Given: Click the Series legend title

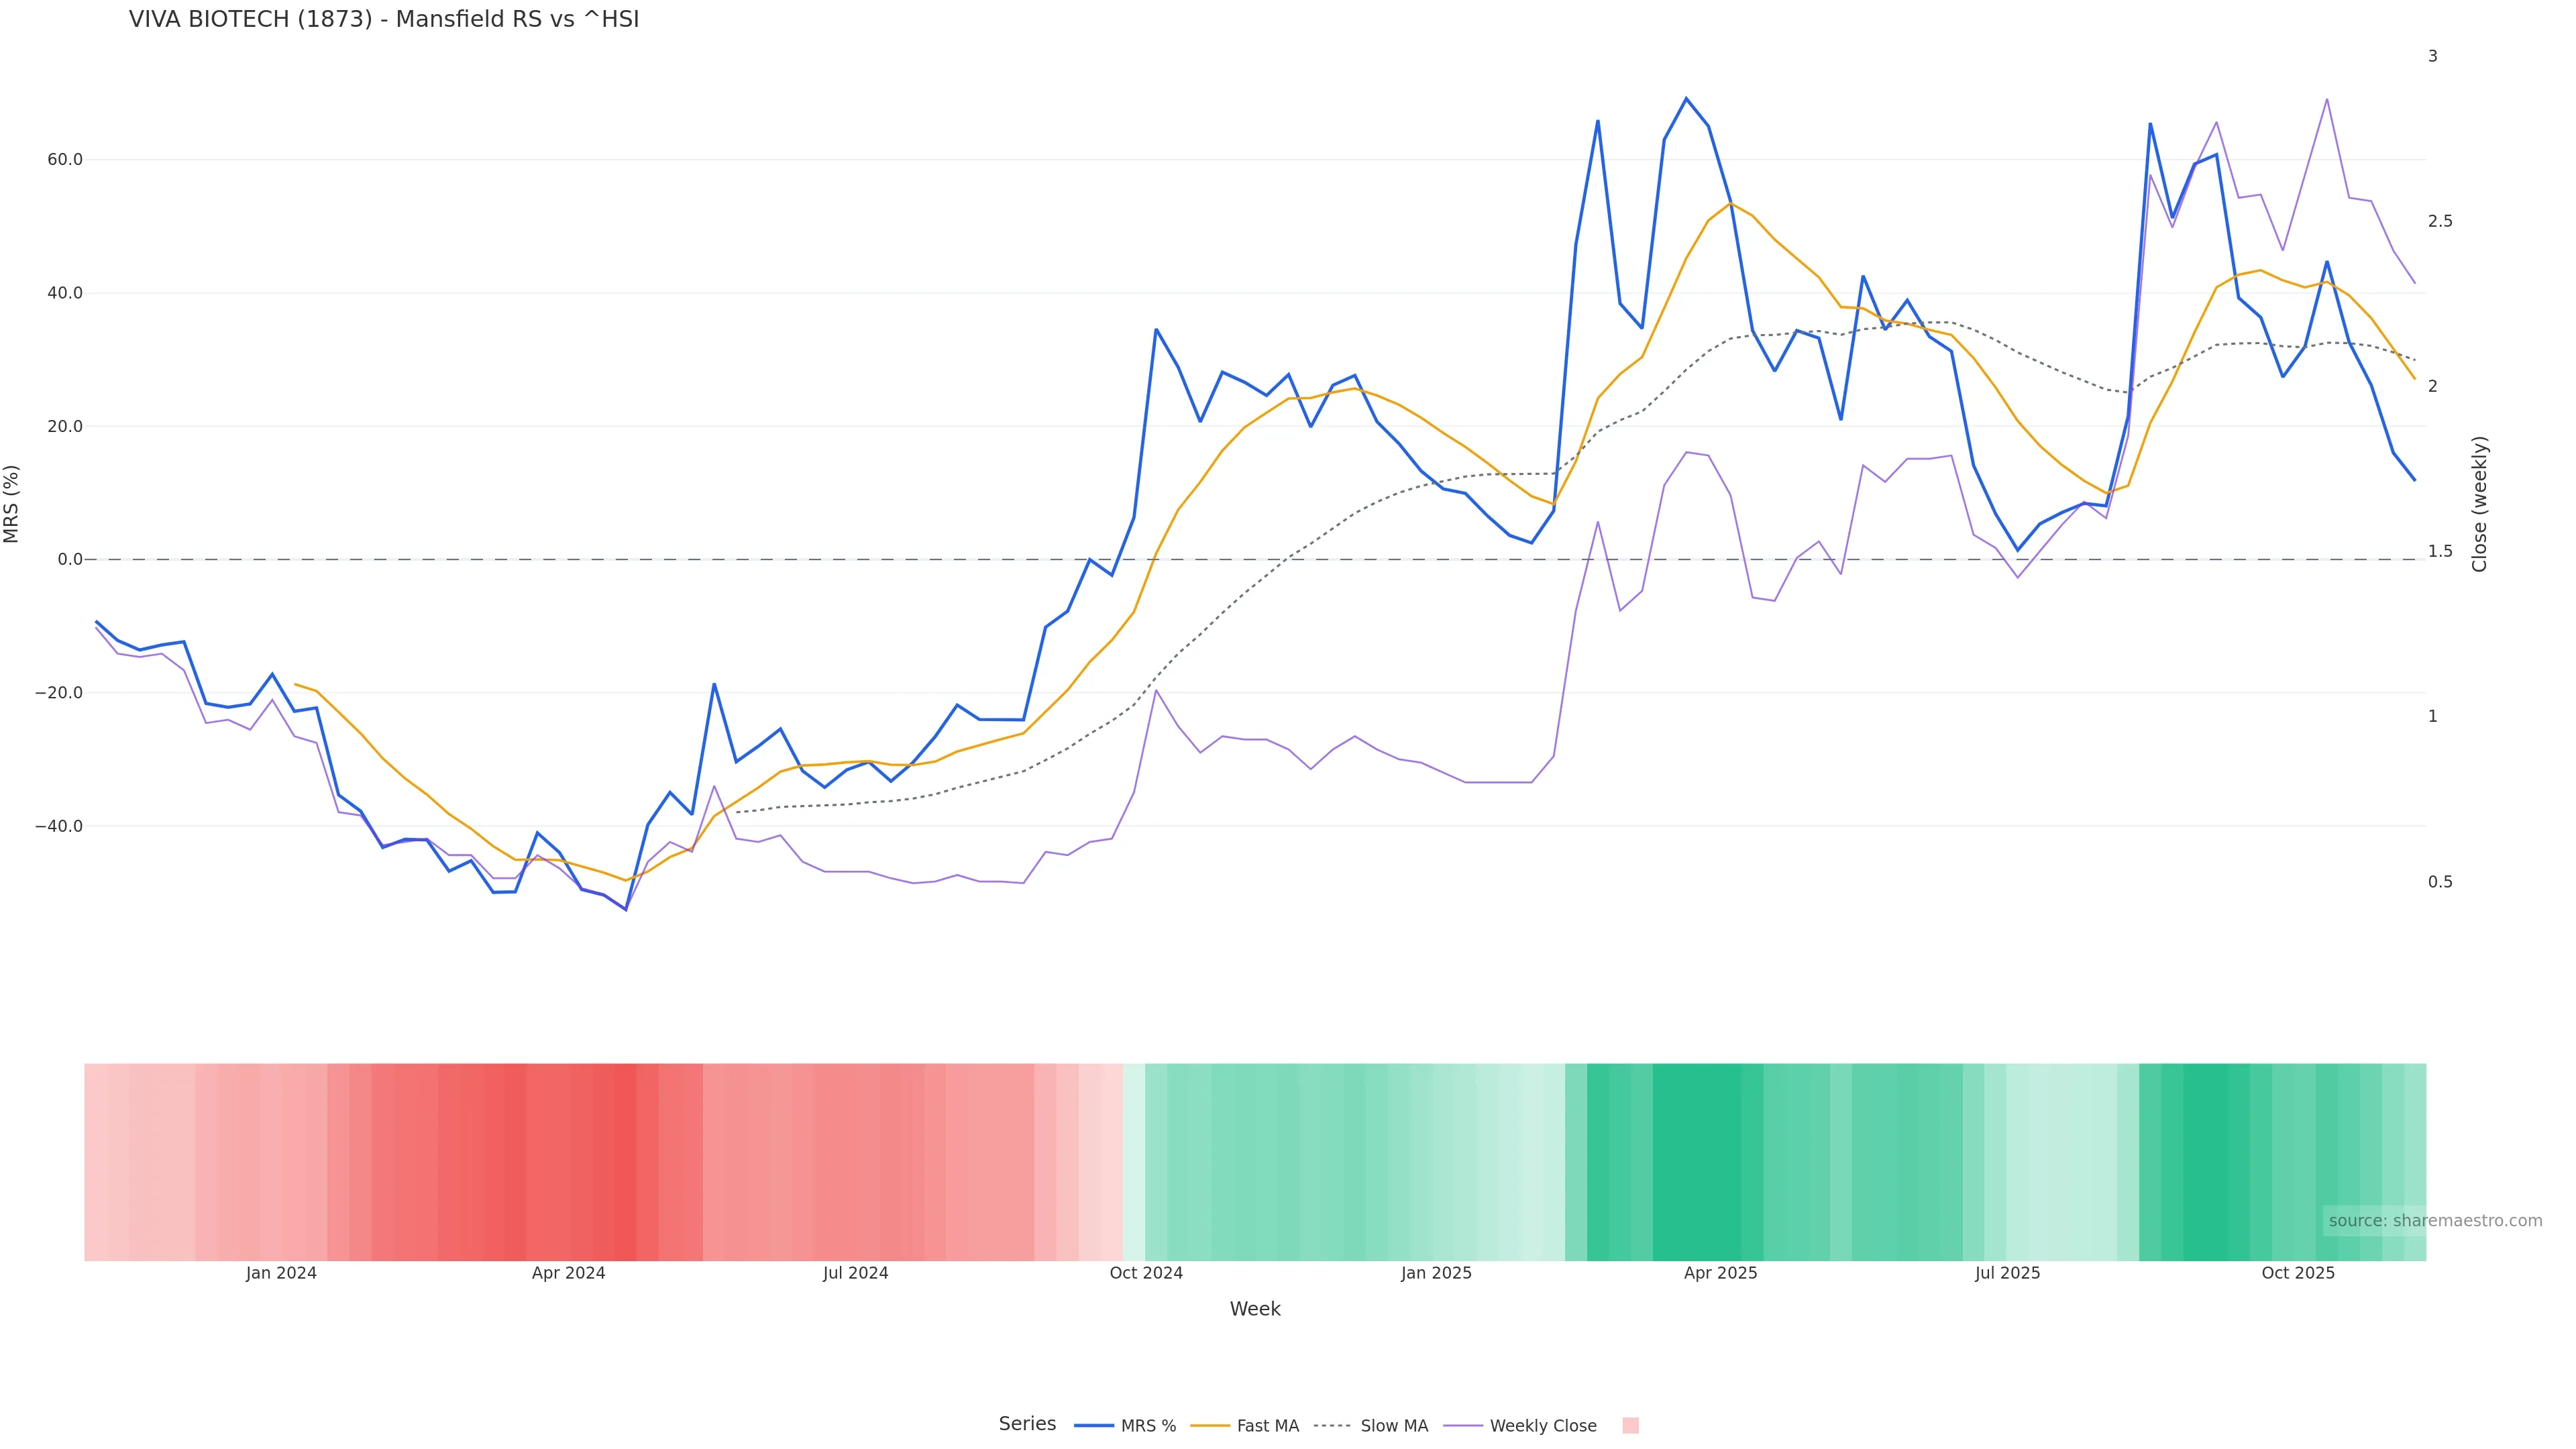Looking at the screenshot, I should 1027,1424.
